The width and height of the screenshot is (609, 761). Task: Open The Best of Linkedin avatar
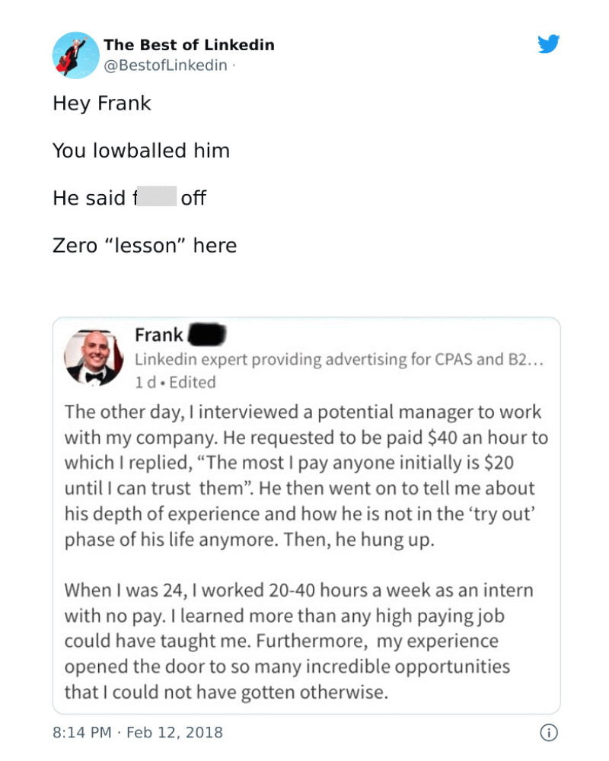coord(76,56)
